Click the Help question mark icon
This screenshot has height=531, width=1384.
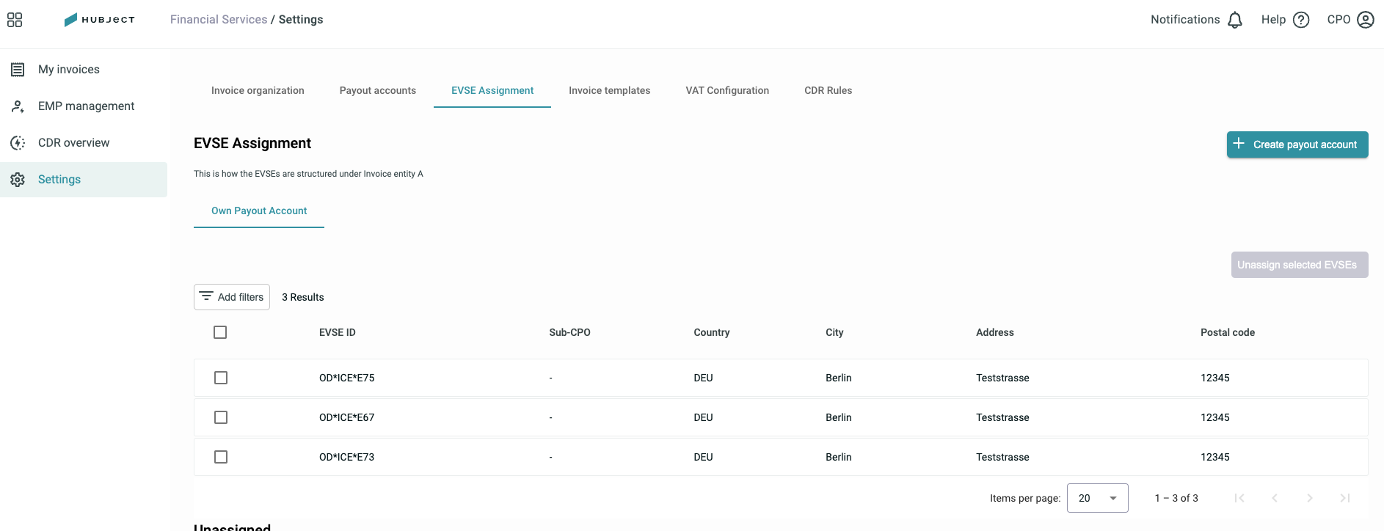[1301, 20]
